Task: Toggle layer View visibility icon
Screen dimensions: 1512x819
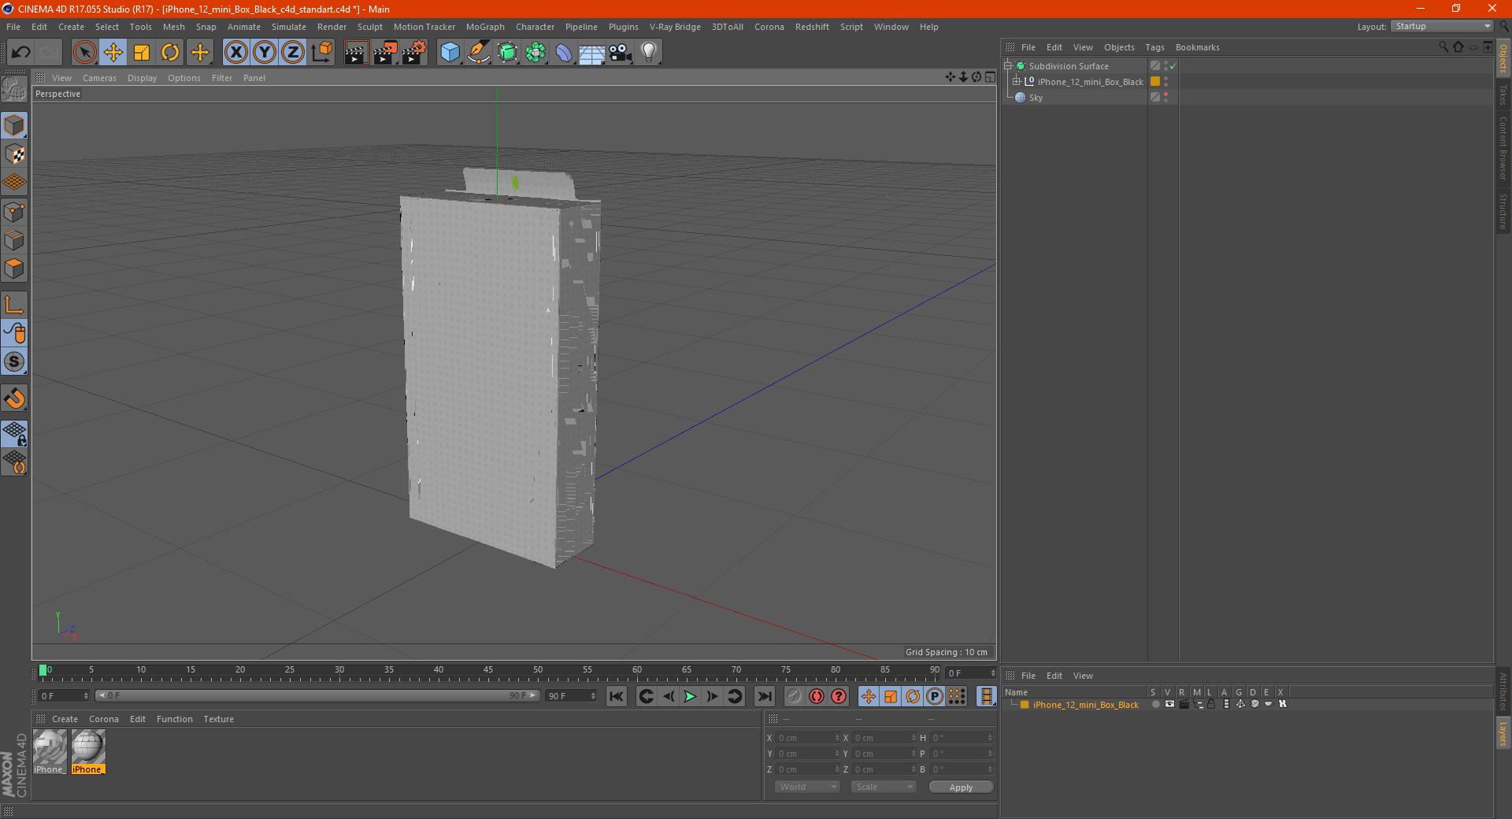Action: tap(1169, 705)
